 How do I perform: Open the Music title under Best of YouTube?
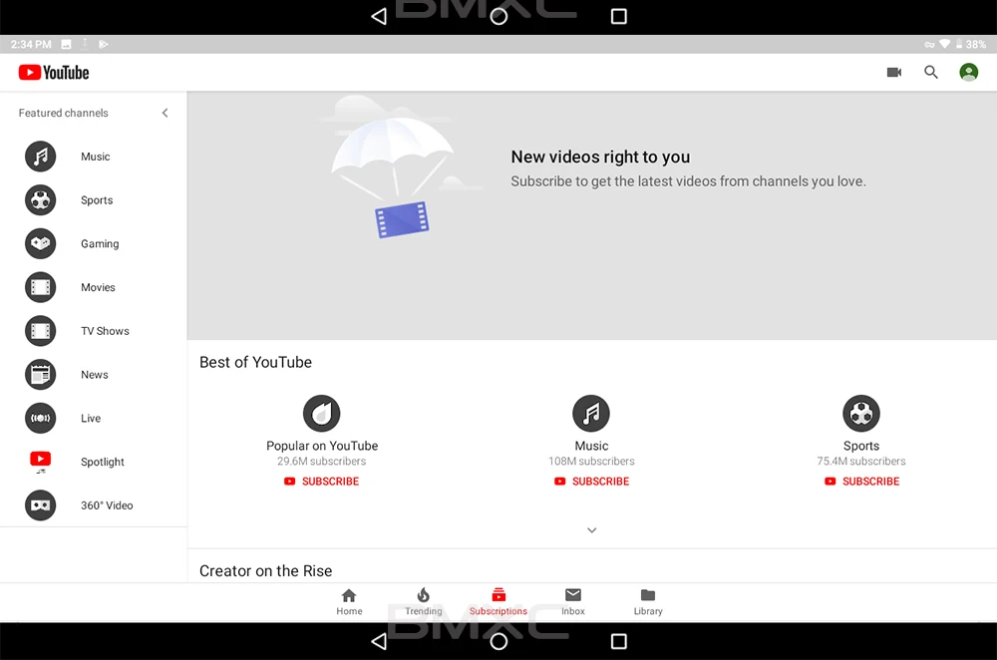coord(591,446)
